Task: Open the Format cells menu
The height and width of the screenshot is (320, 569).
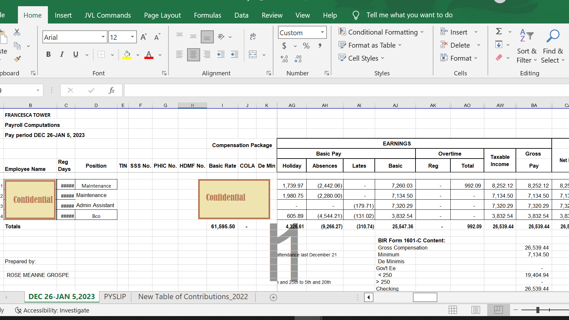Action: (459, 58)
